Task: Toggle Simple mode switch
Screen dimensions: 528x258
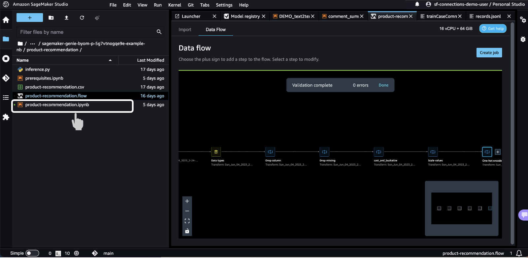Action: 32,253
